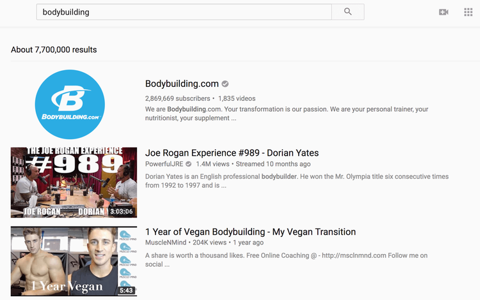Viewport: 480px width, 300px height.
Task: Click the 3:03:06 duration badge
Action: click(122, 211)
